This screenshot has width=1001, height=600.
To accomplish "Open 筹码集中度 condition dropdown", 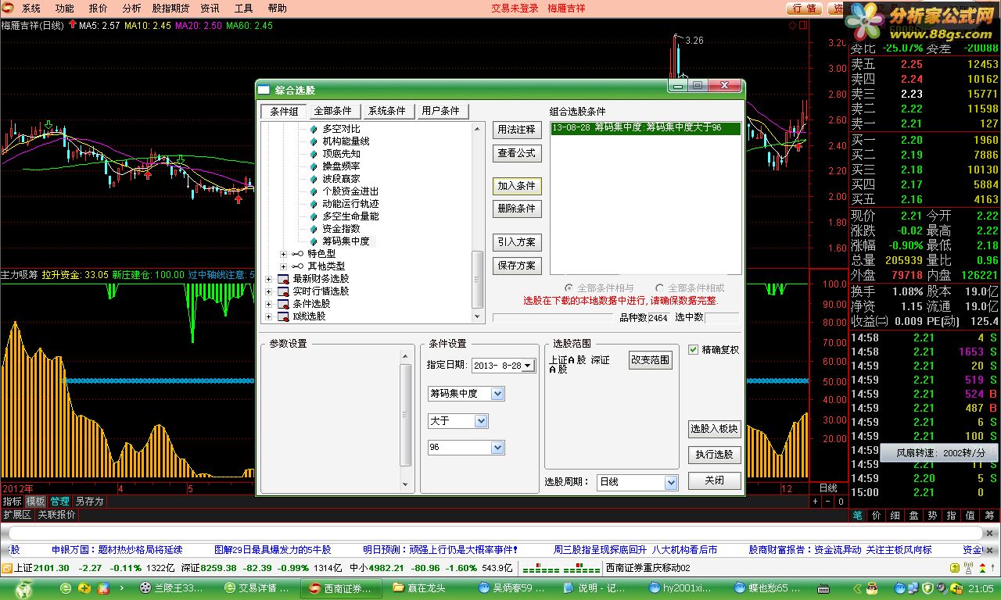I will (x=497, y=394).
